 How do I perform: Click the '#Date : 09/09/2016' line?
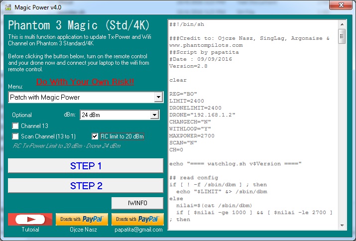[x=201, y=59]
